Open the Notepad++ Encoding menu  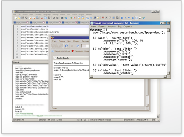pos(38,15)
